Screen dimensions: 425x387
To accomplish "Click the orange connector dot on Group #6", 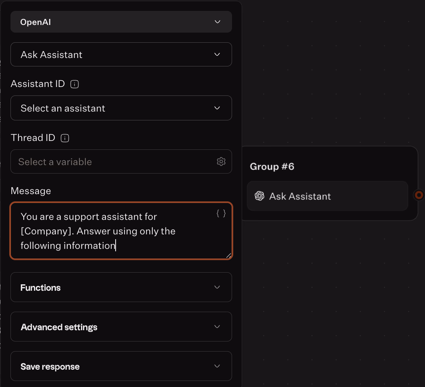I will point(419,195).
